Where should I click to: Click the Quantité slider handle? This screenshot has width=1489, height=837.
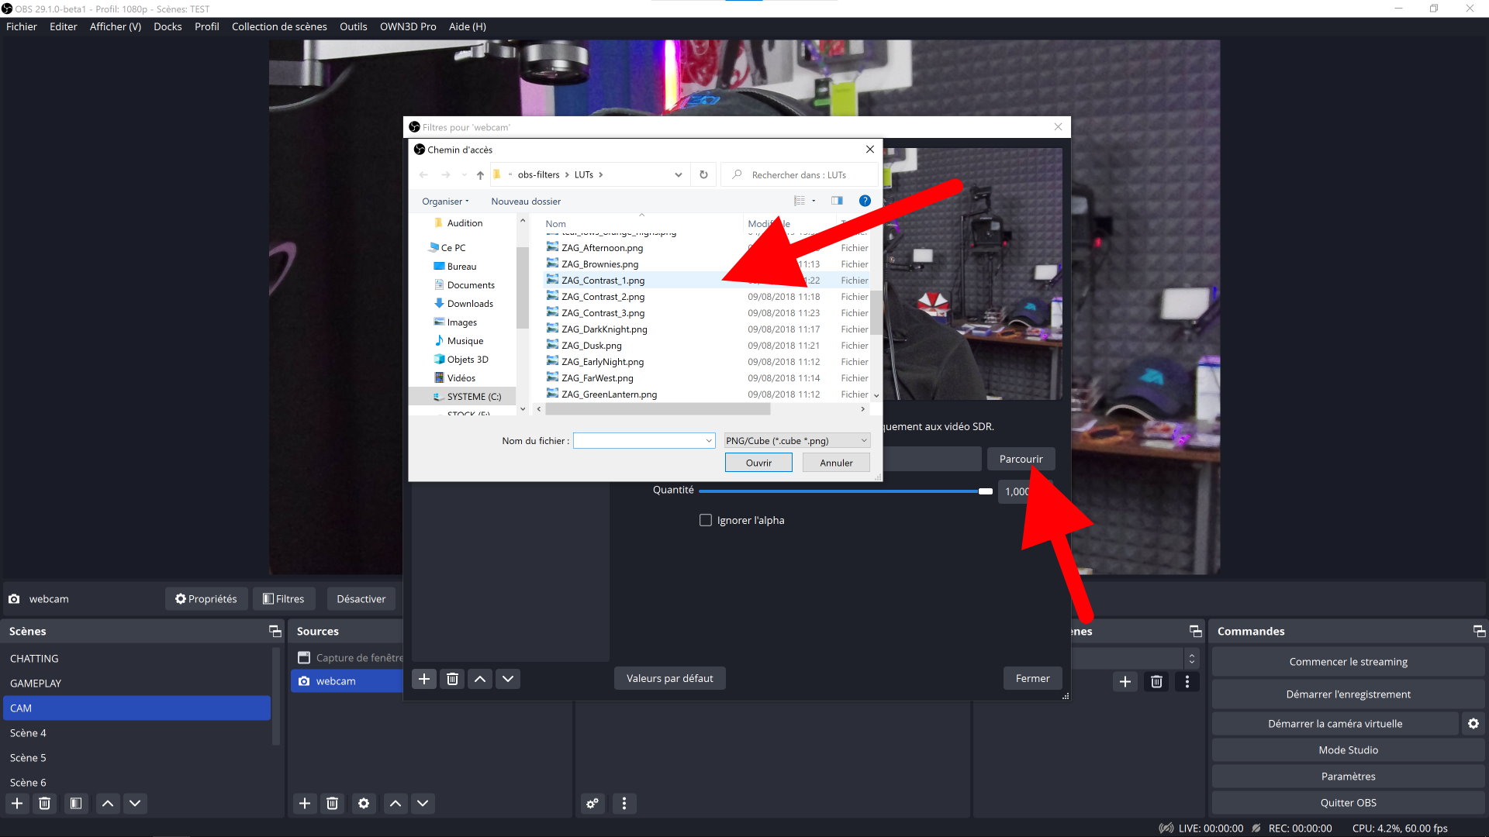(985, 491)
